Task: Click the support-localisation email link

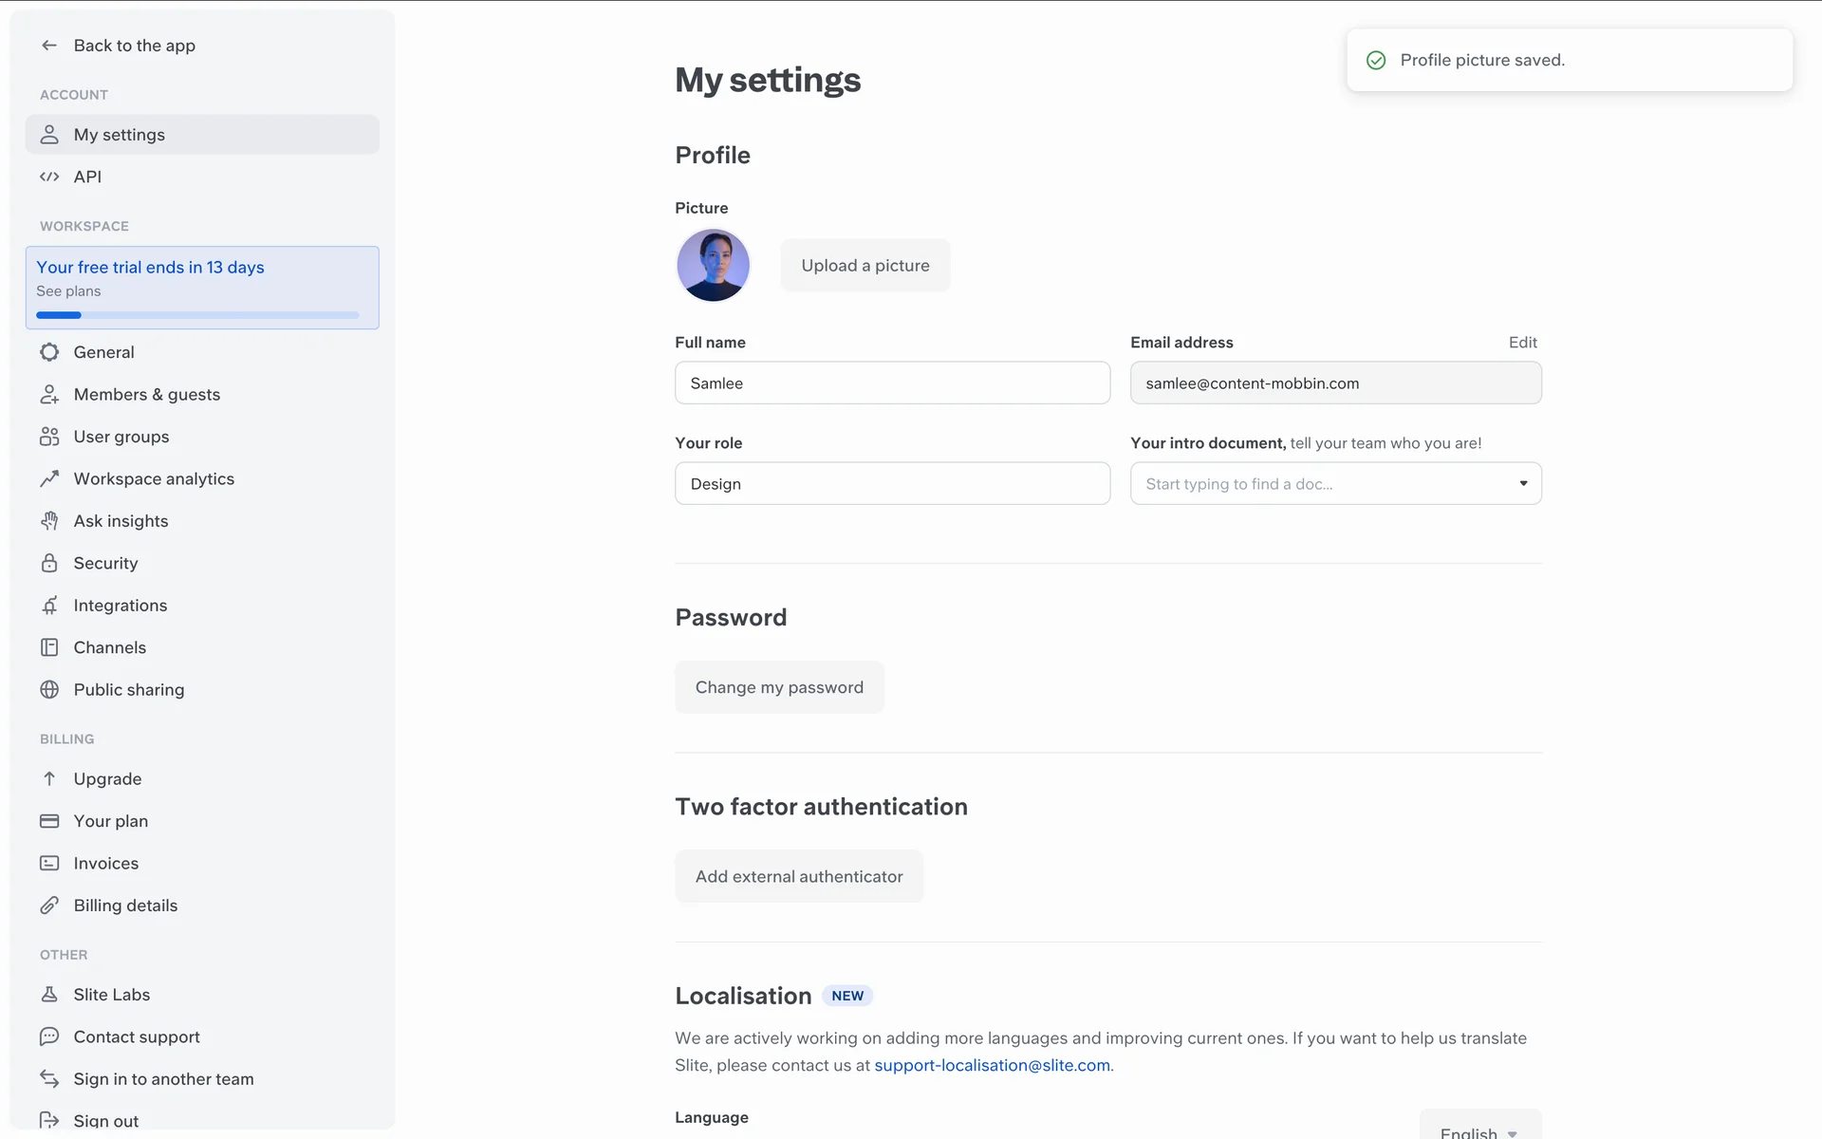Action: click(992, 1065)
